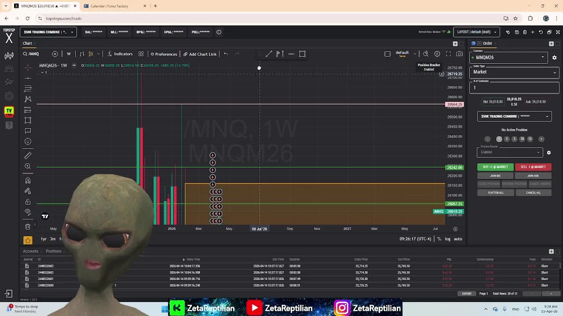This screenshot has width=563, height=316.
Task: Open the symbol search for /MNQ
Action: [31, 54]
